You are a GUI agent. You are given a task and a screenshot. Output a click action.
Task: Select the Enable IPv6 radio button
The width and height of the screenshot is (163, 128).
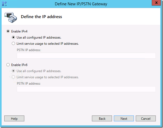click(x=8, y=65)
